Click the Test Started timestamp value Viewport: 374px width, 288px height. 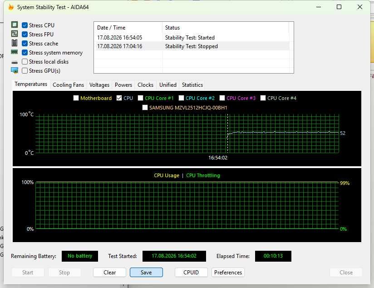174,256
